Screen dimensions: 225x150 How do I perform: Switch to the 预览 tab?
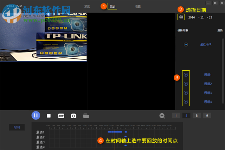[x=87, y=6]
